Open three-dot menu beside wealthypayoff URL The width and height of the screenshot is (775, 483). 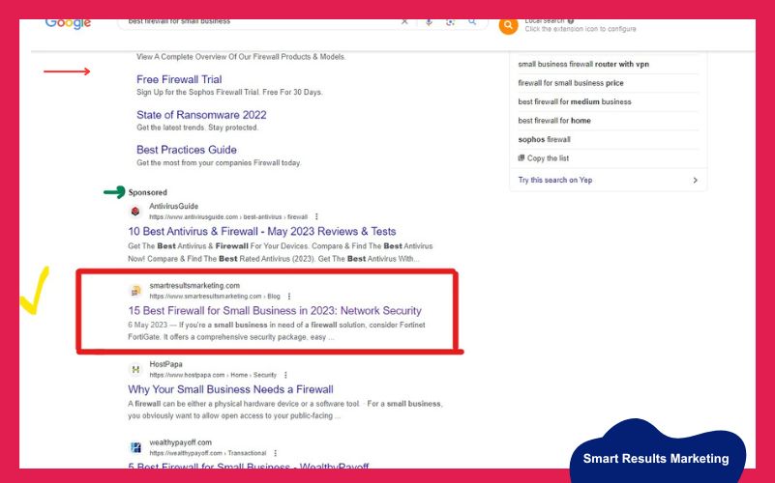pyautogui.click(x=275, y=453)
